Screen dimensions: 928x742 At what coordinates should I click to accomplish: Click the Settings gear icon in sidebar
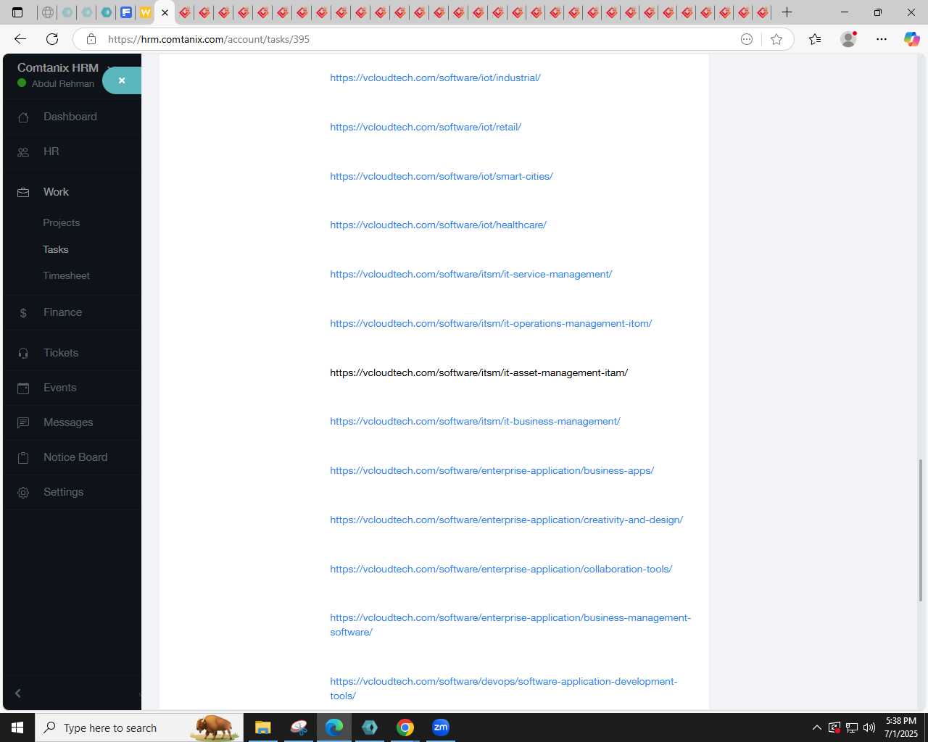pyautogui.click(x=23, y=492)
